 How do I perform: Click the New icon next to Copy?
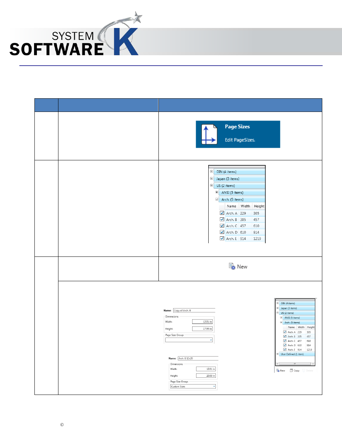(278, 371)
